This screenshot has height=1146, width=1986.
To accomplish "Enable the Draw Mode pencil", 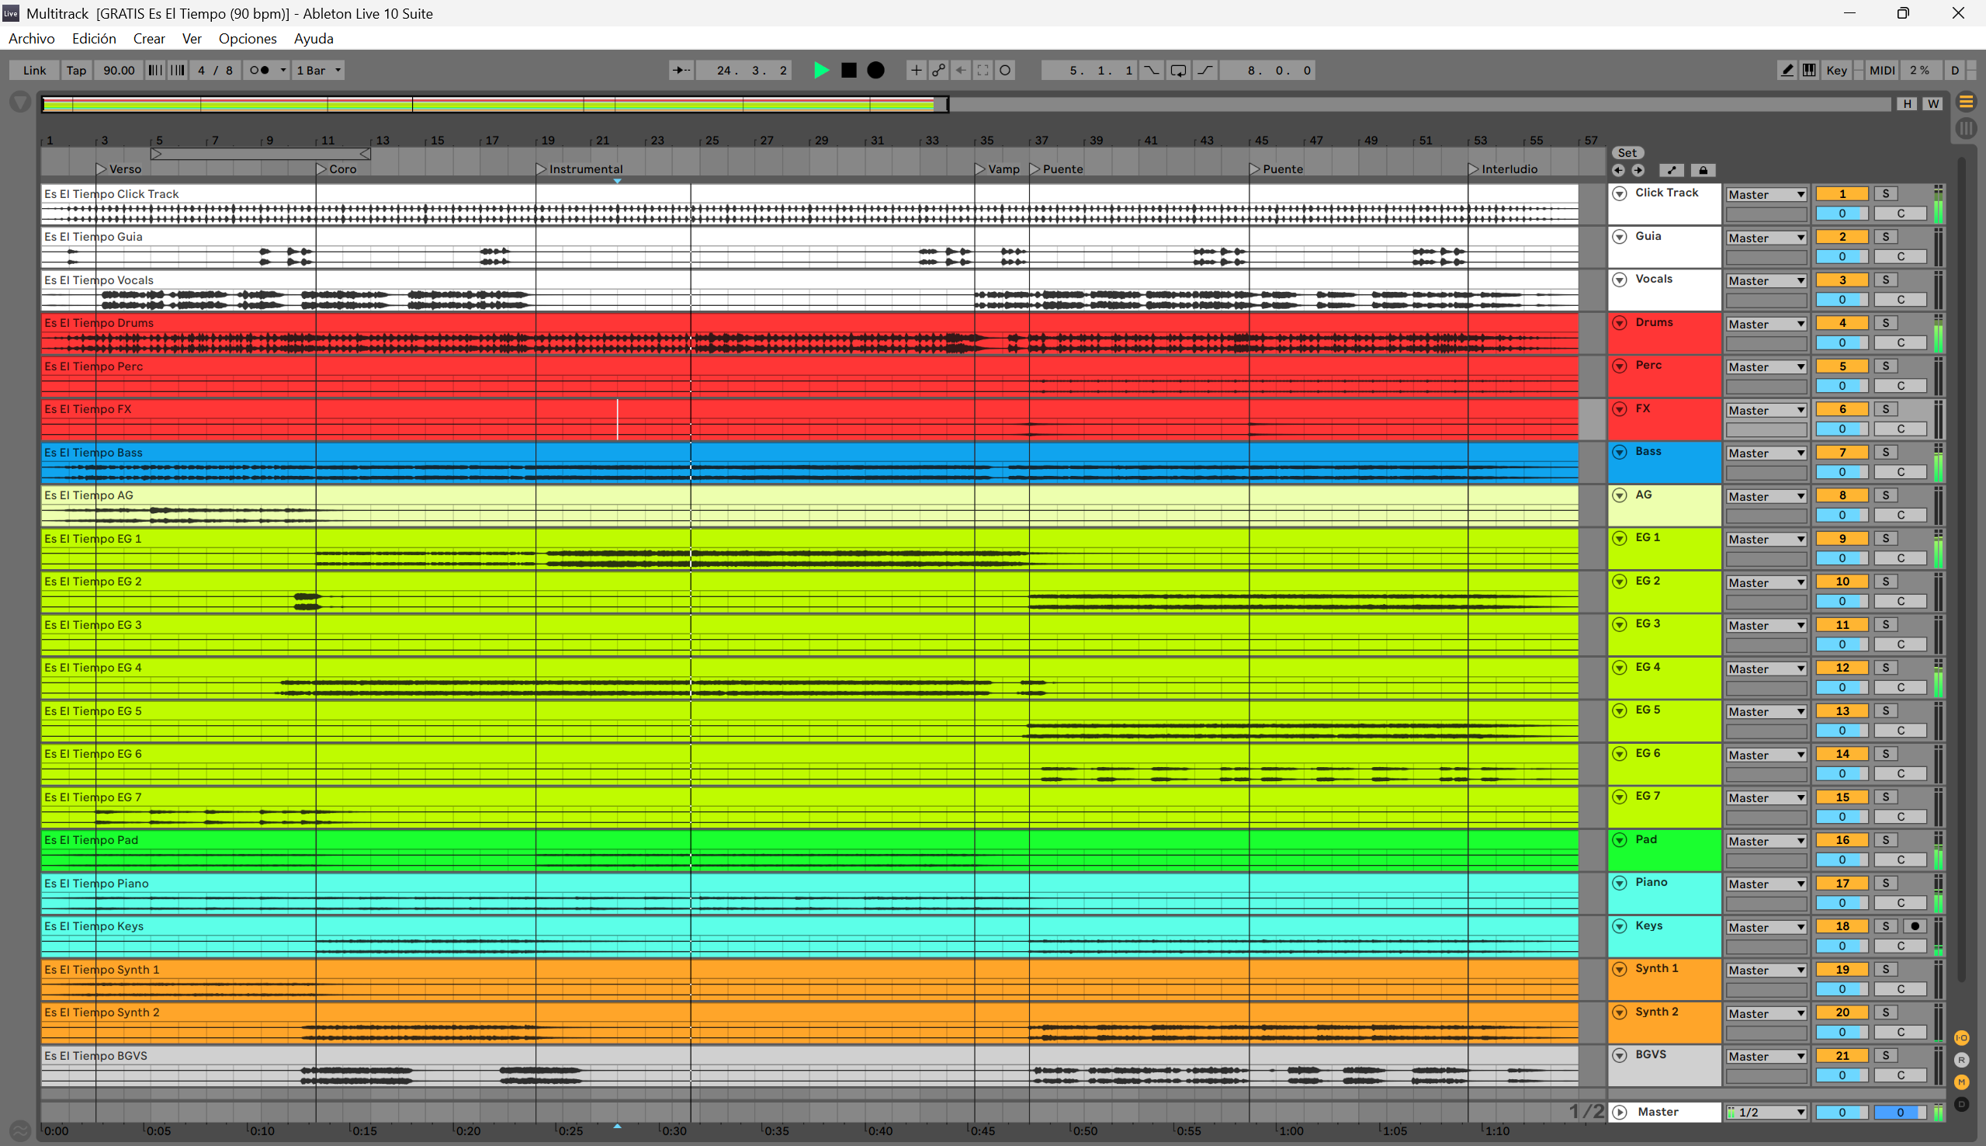I will [x=1787, y=70].
